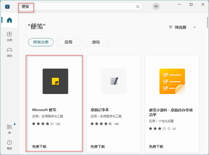Image resolution: width=209 pixels, height=155 pixels.
Task: Open the Microsoft 便笺 title
Action: click(44, 110)
